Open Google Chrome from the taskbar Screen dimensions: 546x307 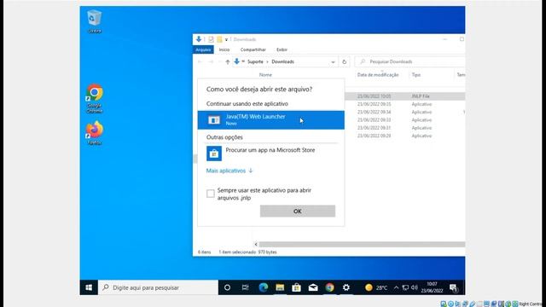329,287
